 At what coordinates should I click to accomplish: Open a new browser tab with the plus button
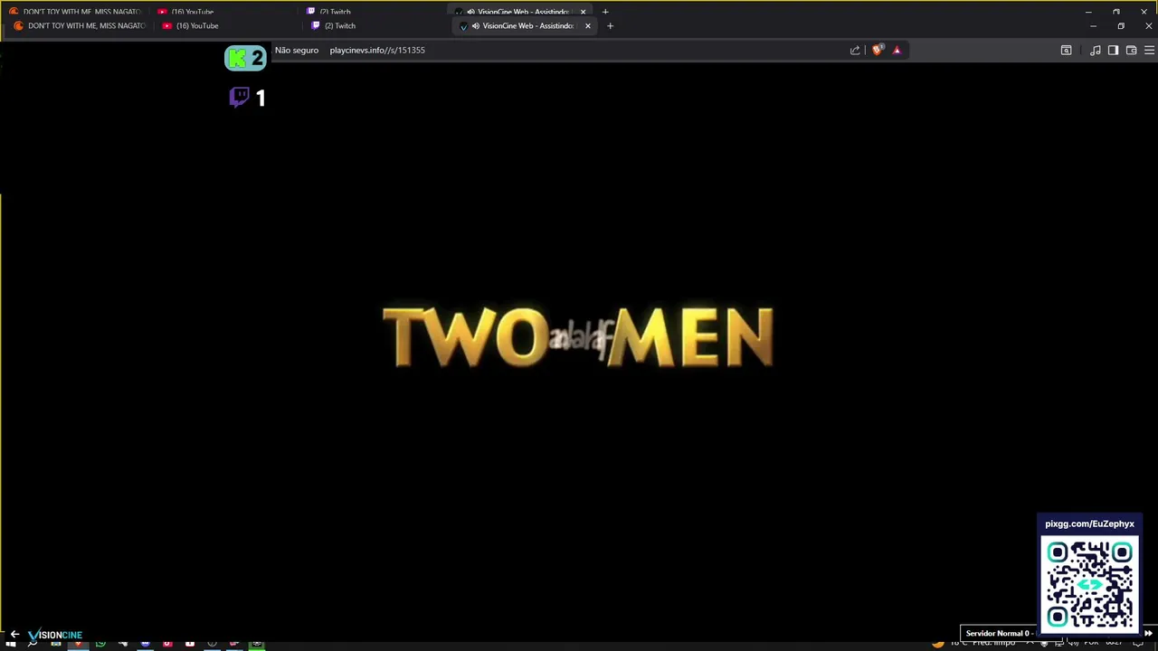[x=610, y=25]
